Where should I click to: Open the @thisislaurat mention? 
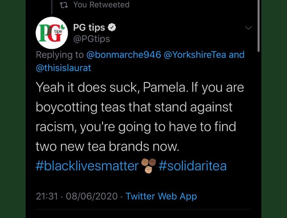(x=64, y=68)
